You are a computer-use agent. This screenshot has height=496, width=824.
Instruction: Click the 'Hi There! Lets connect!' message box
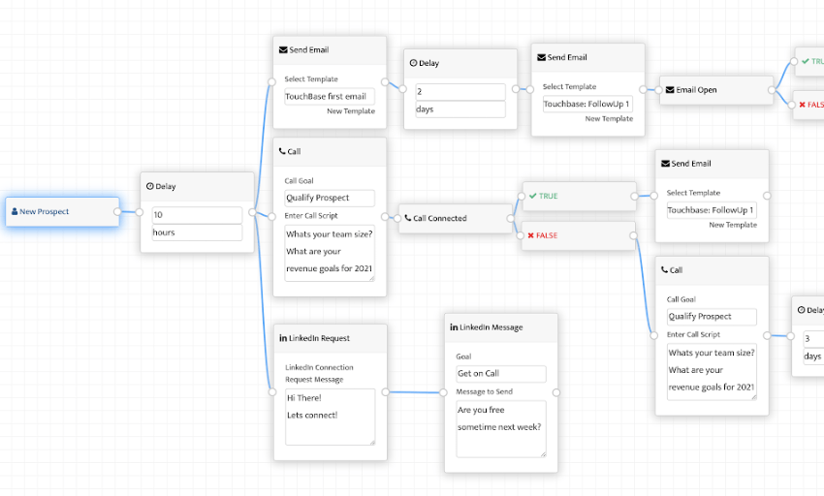coord(329,417)
